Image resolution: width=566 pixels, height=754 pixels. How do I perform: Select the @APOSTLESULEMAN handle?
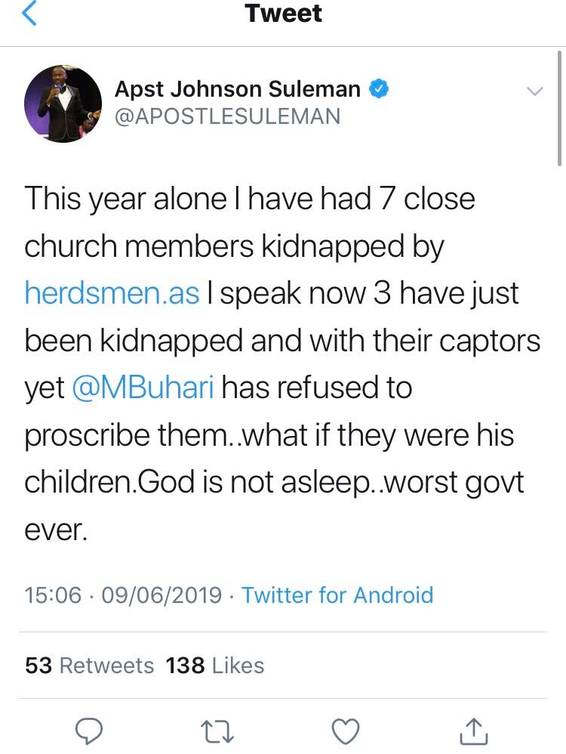227,116
